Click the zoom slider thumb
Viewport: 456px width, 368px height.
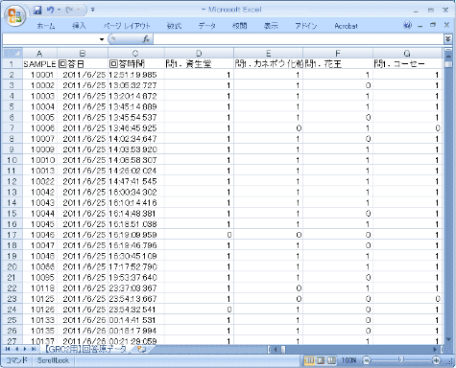coord(400,360)
